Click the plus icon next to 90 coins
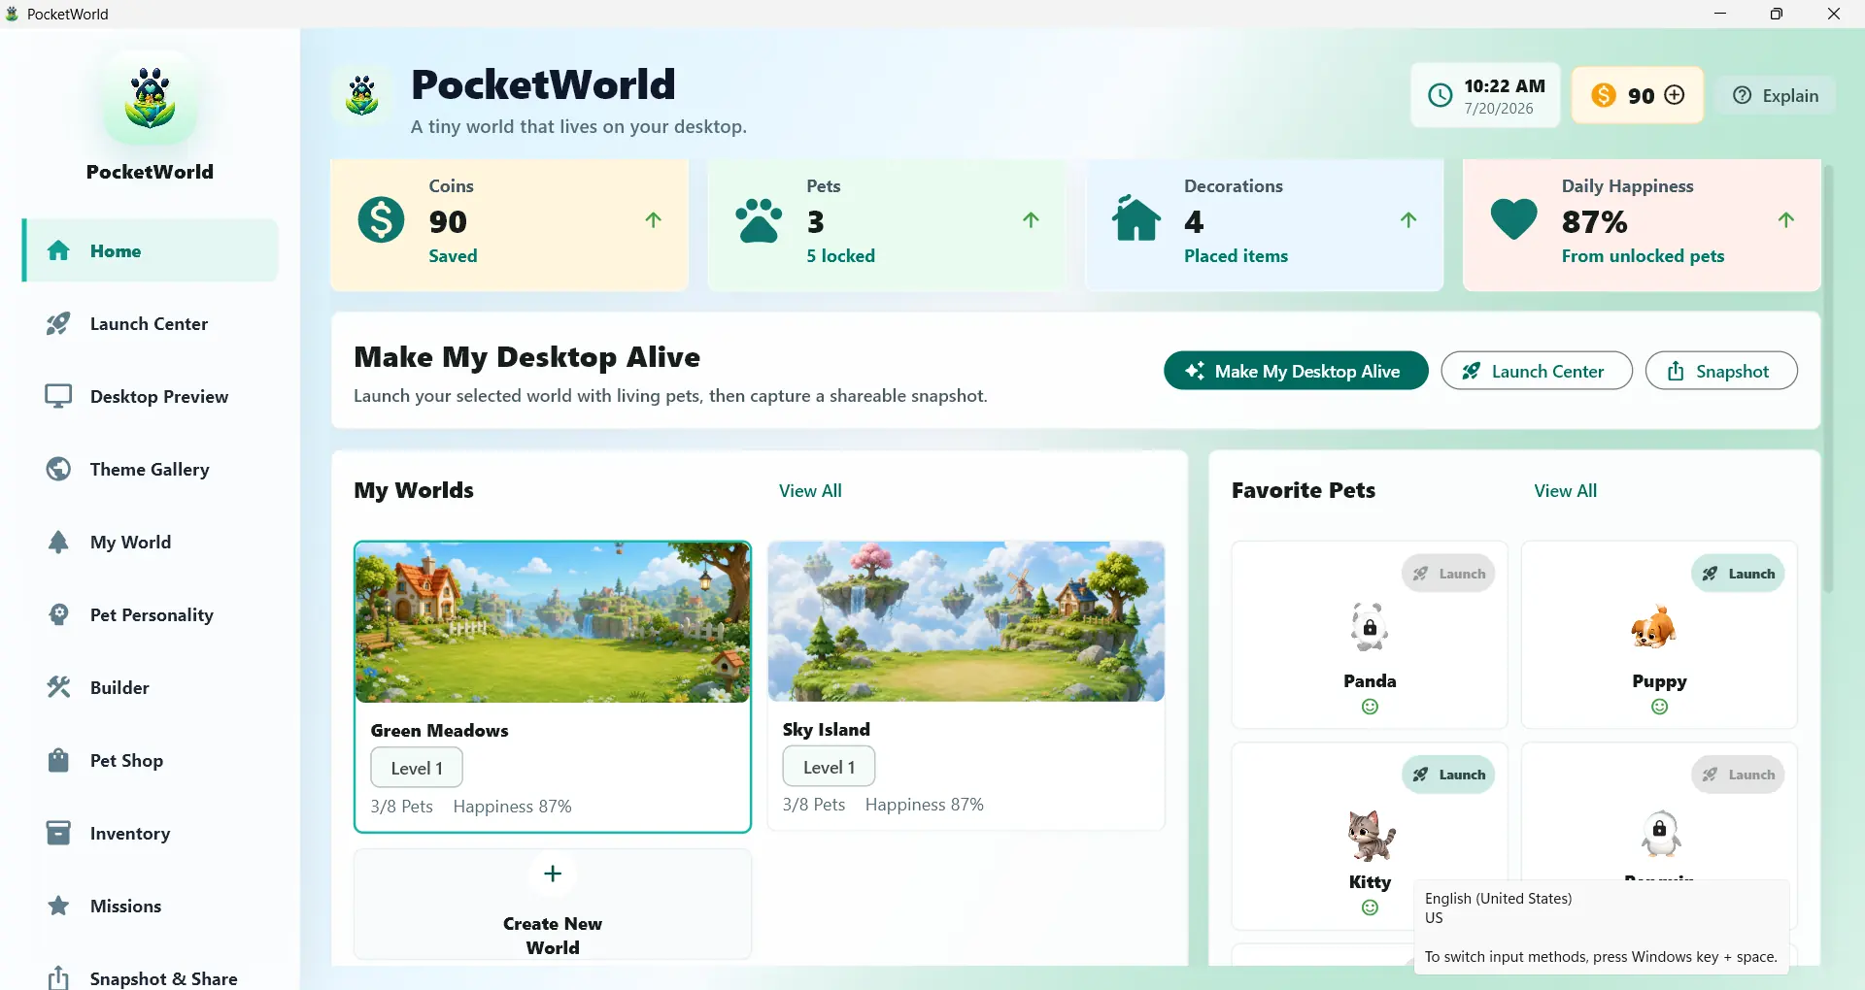Viewport: 1865px width, 990px height. tap(1675, 95)
